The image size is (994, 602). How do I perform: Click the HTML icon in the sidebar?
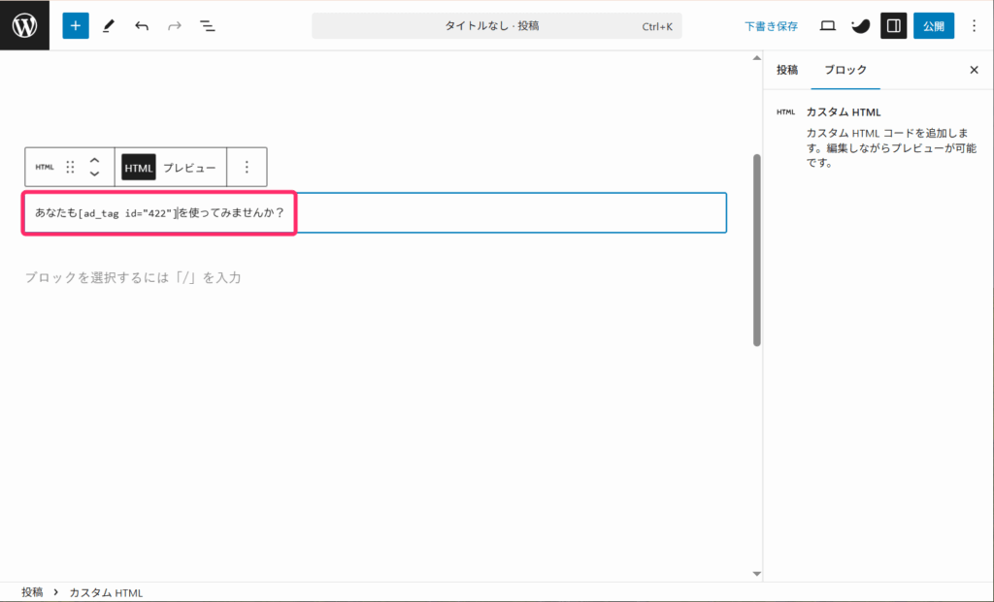pos(785,112)
